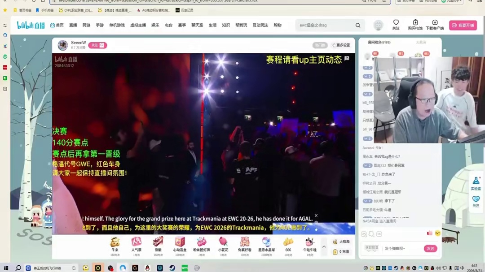
Task: Open the 单机游戏 category
Action: (117, 25)
